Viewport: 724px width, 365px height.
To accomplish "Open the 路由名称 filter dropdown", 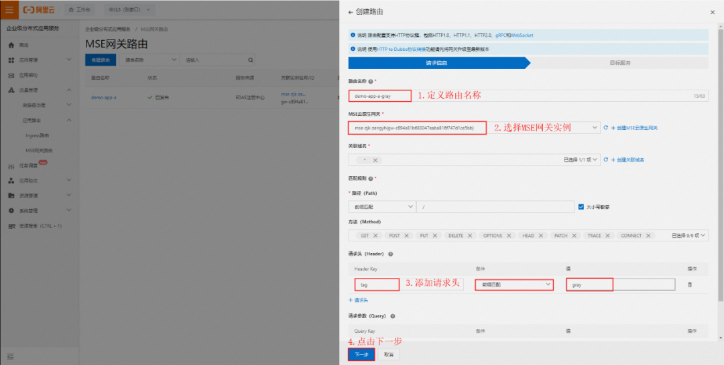I will point(149,60).
